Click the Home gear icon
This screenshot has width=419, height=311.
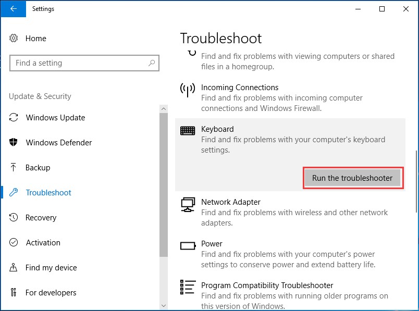tap(14, 38)
